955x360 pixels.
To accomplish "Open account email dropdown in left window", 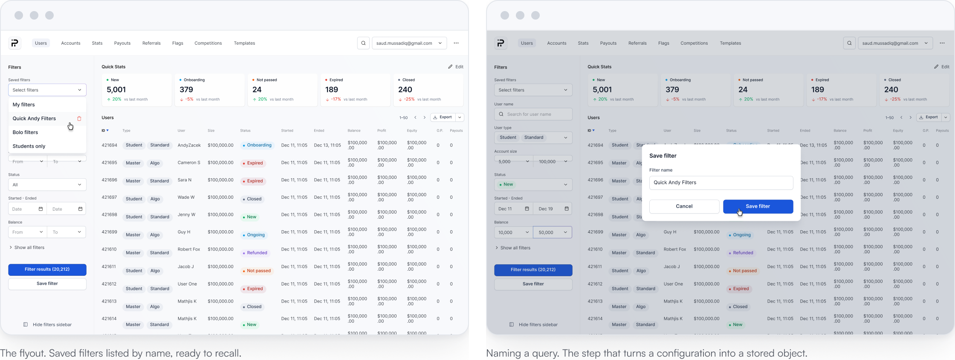I will [409, 43].
